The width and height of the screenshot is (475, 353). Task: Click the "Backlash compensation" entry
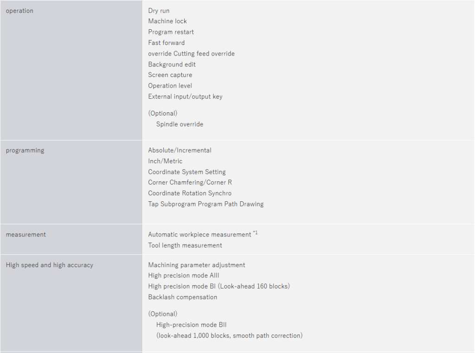[183, 297]
